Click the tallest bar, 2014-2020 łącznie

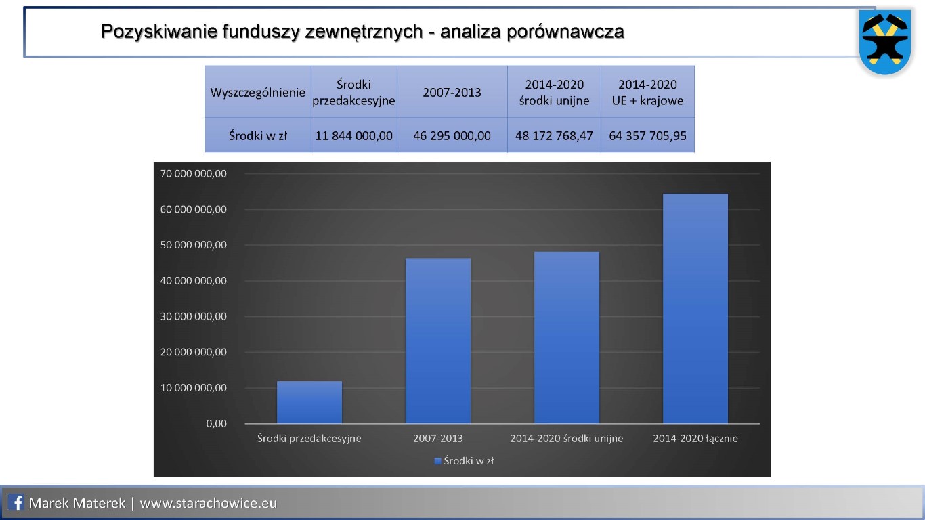pos(695,309)
